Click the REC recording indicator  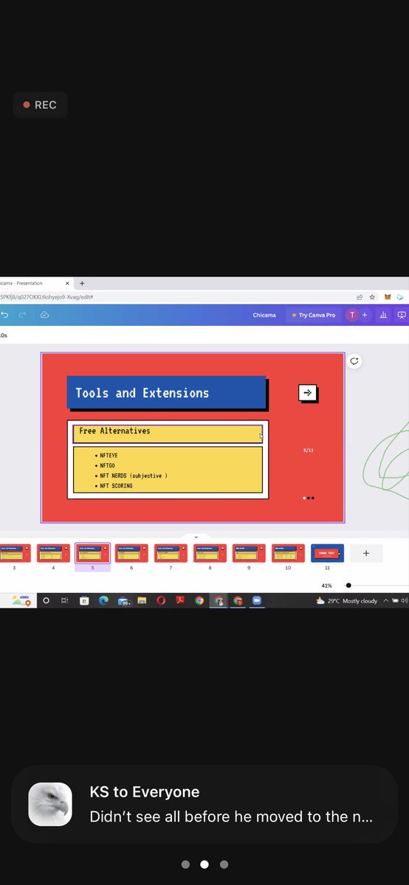40,105
